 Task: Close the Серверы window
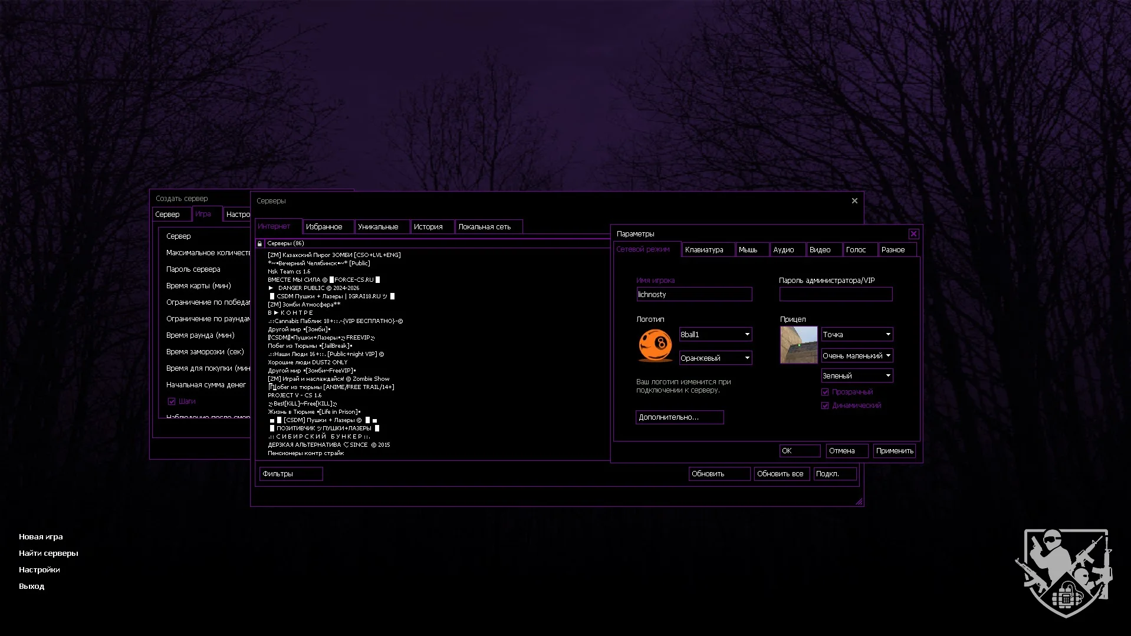854,201
